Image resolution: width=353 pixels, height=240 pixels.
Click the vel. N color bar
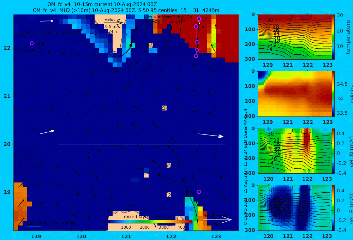click(333, 151)
